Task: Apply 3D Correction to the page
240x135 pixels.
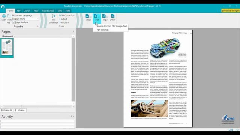Action: click(67, 15)
